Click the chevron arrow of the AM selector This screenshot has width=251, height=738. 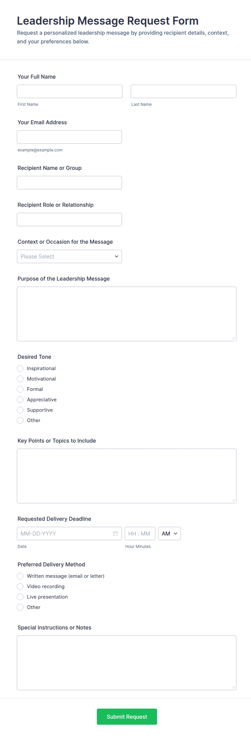pyautogui.click(x=175, y=533)
